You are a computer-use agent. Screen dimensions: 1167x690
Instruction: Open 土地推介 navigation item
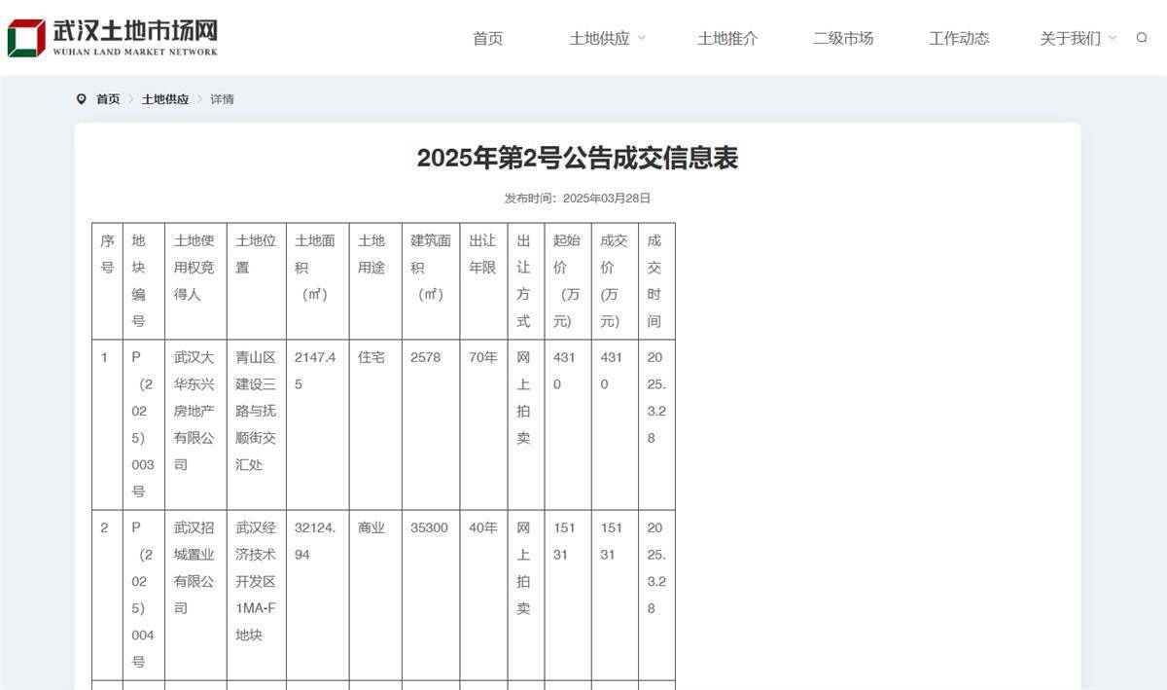pos(727,38)
